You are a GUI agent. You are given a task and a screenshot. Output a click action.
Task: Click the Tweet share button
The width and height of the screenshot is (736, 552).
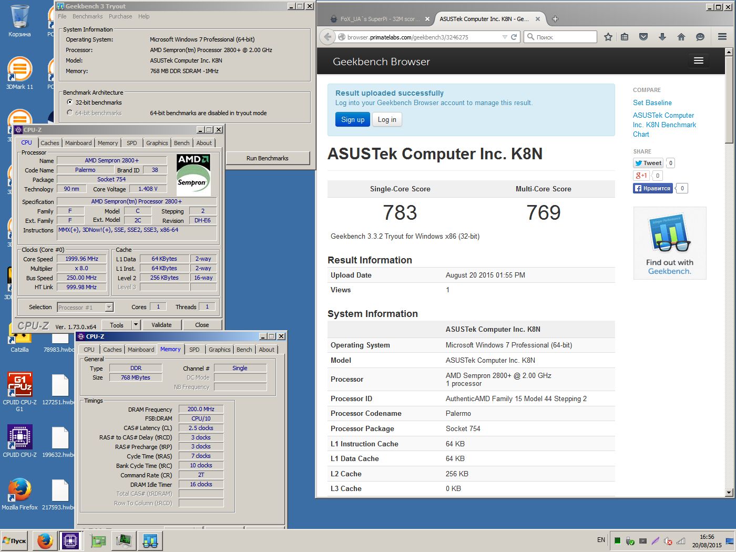click(648, 163)
